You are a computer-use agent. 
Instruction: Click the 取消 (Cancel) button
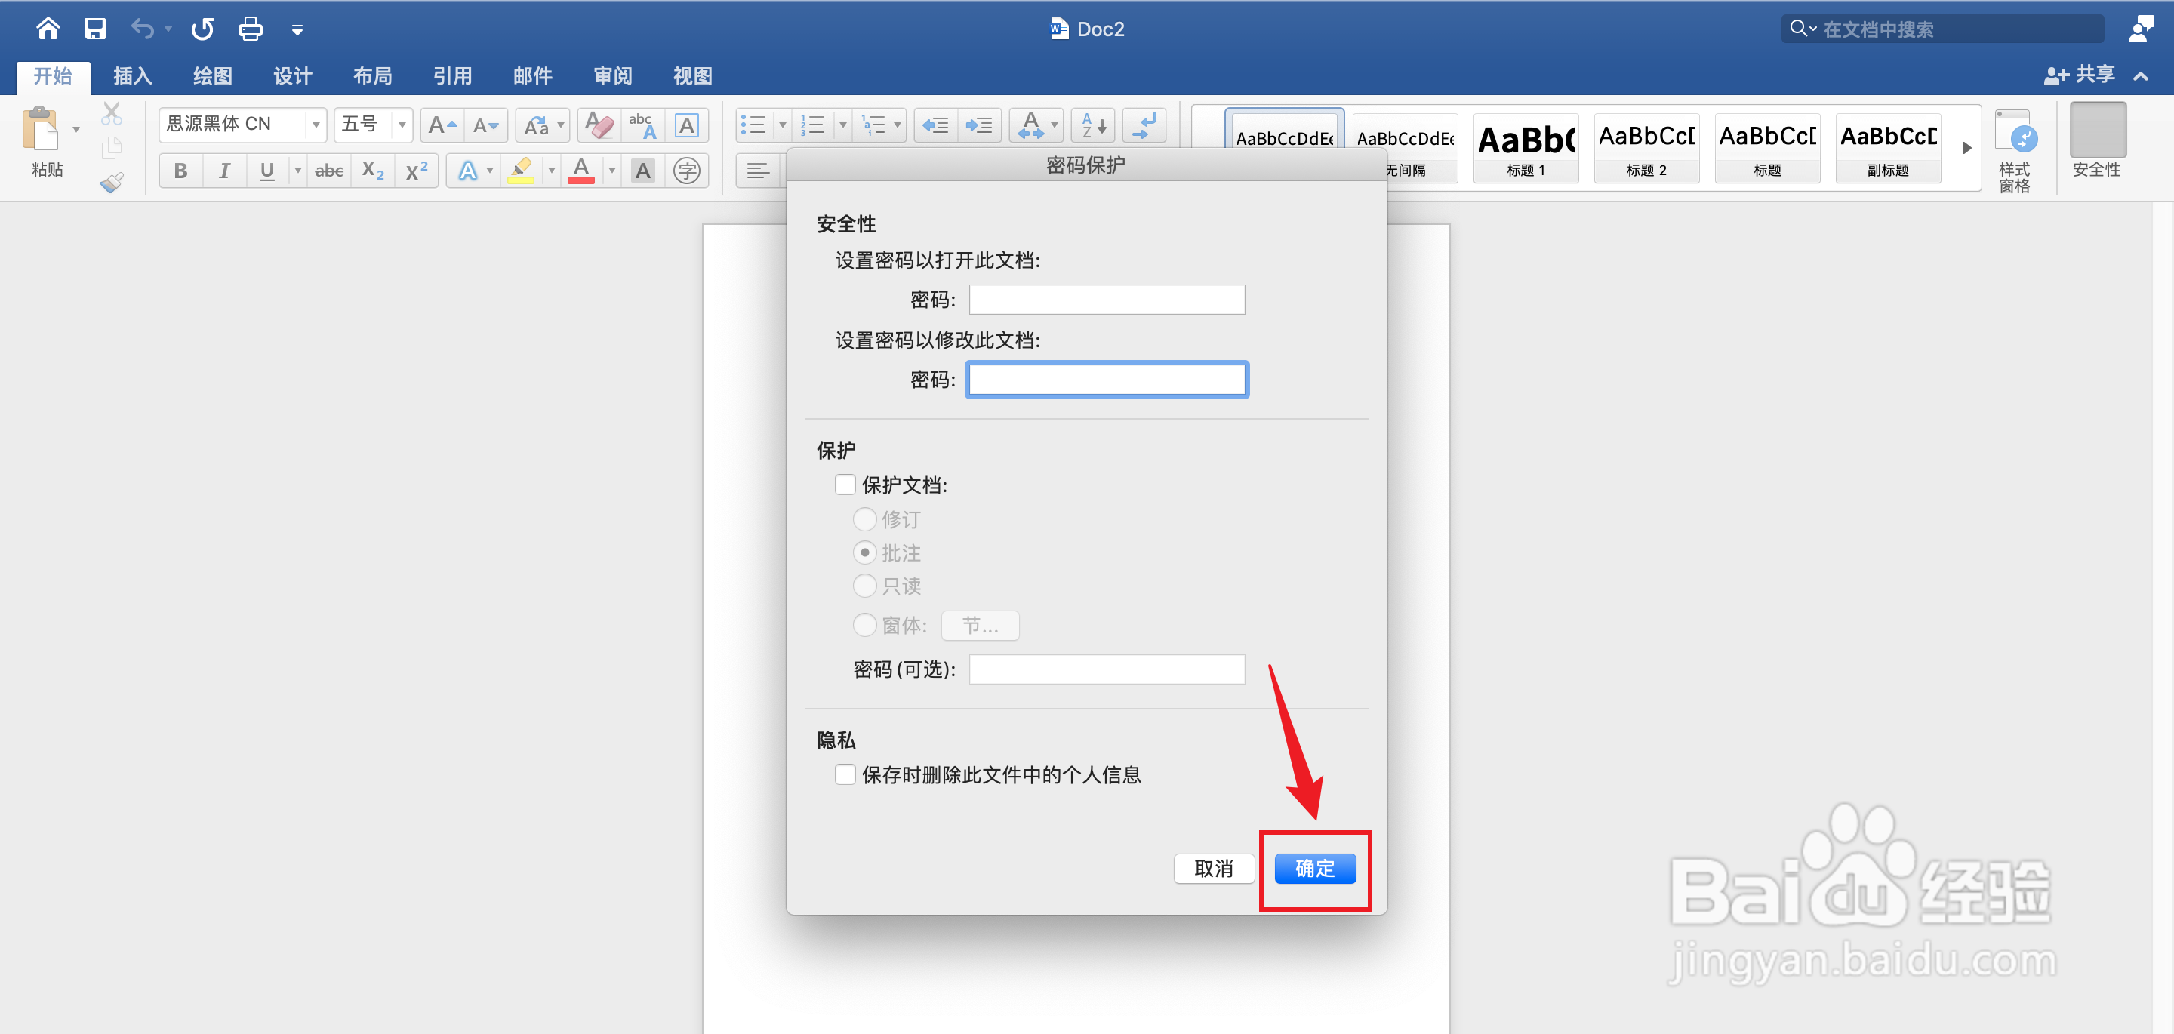pyautogui.click(x=1214, y=869)
